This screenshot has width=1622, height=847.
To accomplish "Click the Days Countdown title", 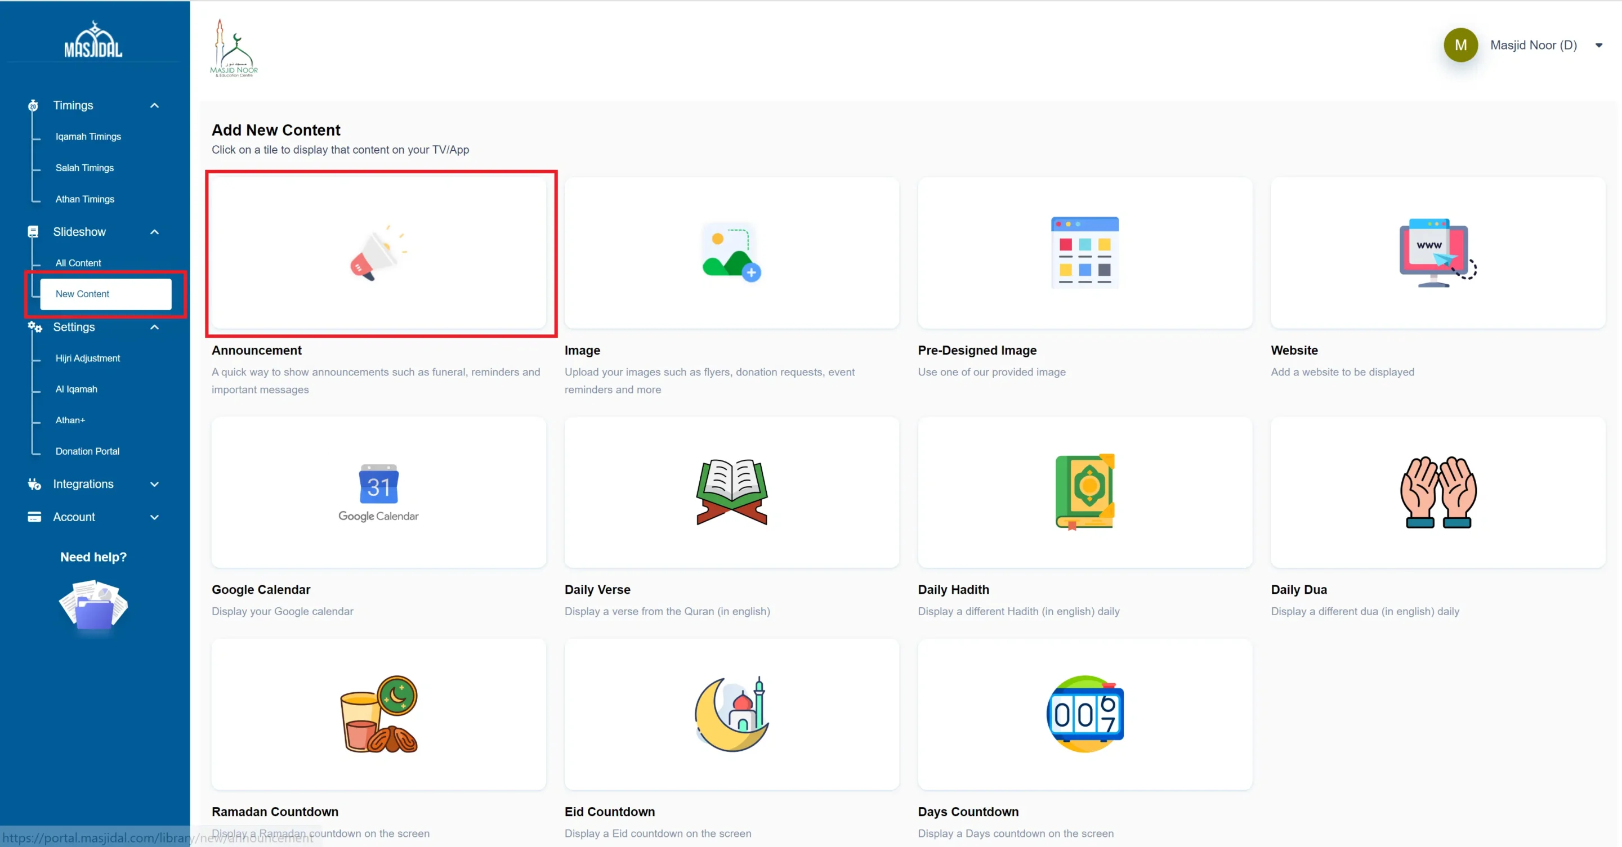I will tap(968, 812).
